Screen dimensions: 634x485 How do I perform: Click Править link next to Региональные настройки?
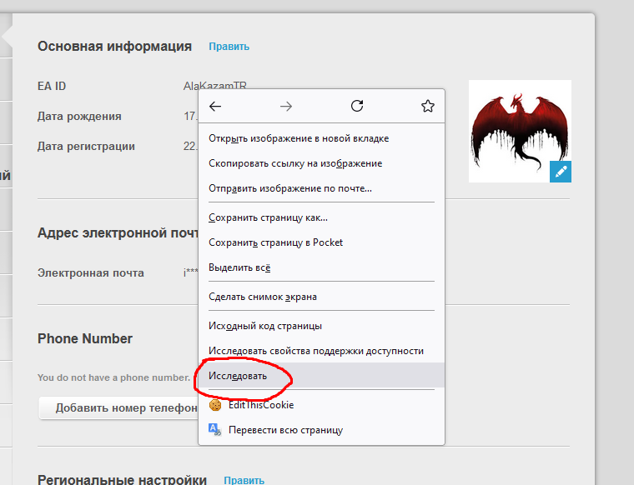coord(244,480)
